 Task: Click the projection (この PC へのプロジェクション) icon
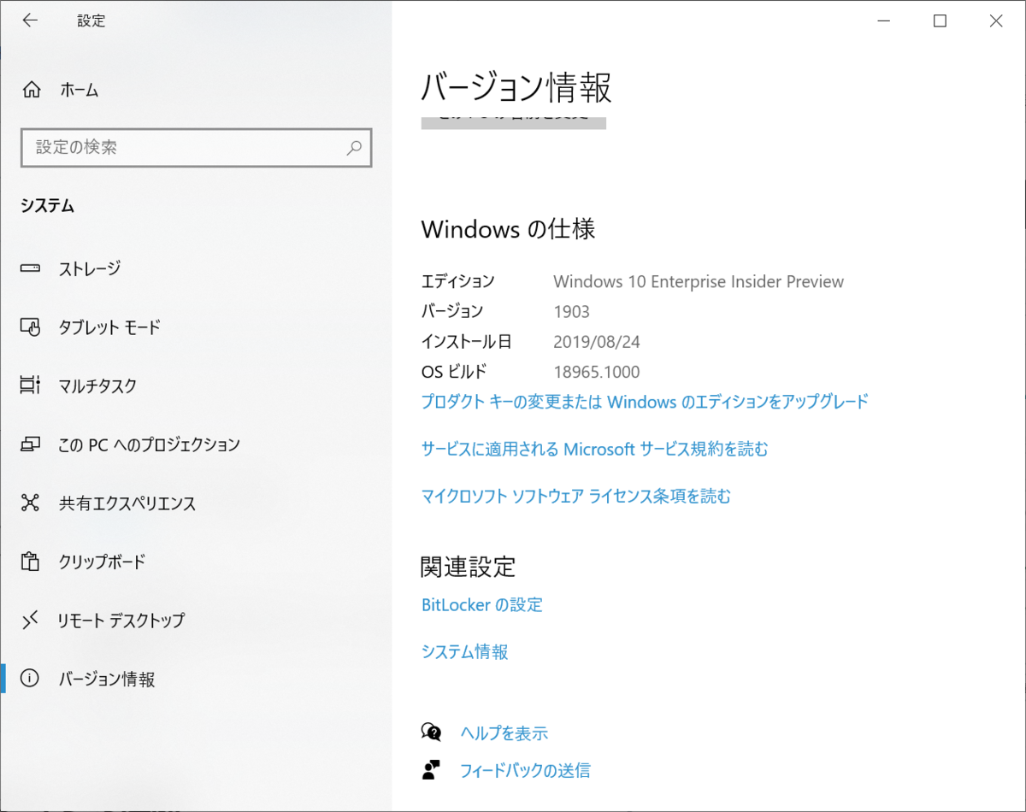point(31,444)
